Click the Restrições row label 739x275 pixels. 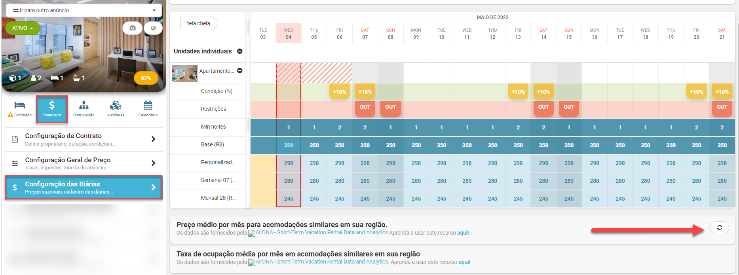pos(213,109)
